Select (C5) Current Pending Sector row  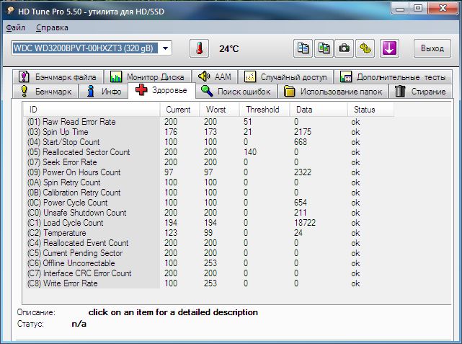209,253
